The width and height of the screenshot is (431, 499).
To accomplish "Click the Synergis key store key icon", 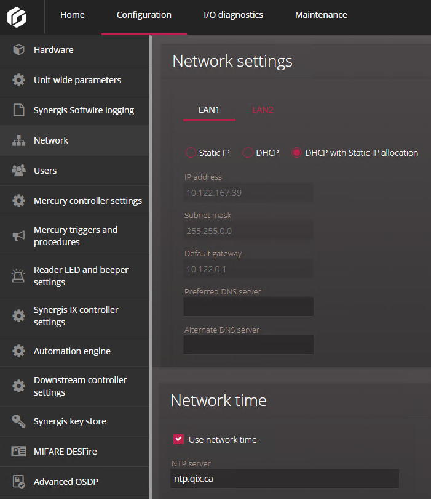I will pos(17,421).
